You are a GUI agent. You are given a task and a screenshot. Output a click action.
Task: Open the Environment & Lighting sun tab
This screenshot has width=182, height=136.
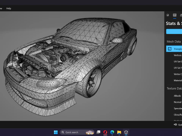pos(168,15)
